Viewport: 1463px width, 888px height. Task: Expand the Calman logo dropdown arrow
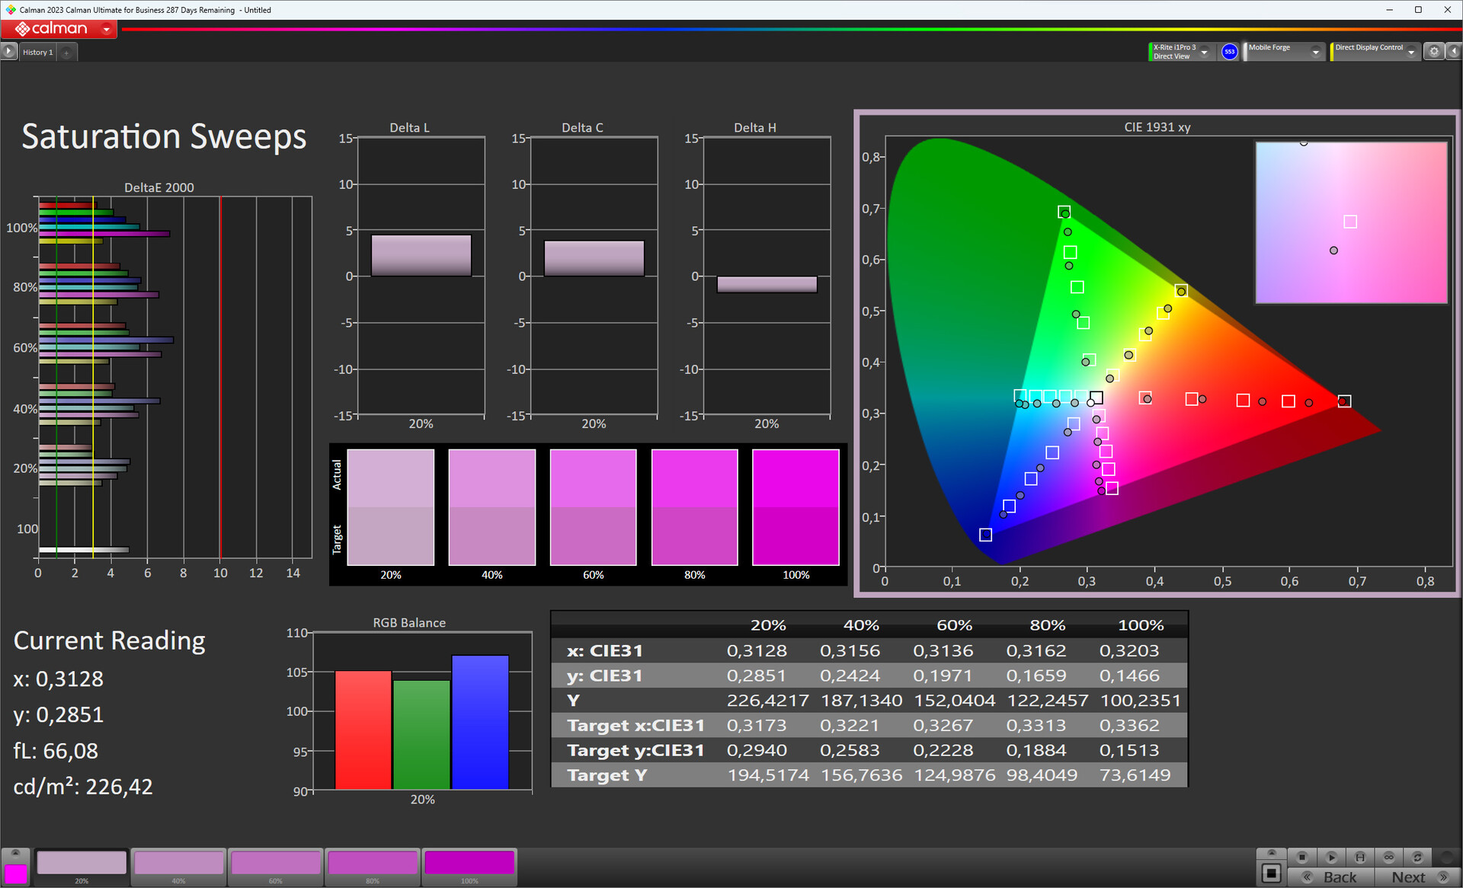tap(107, 30)
